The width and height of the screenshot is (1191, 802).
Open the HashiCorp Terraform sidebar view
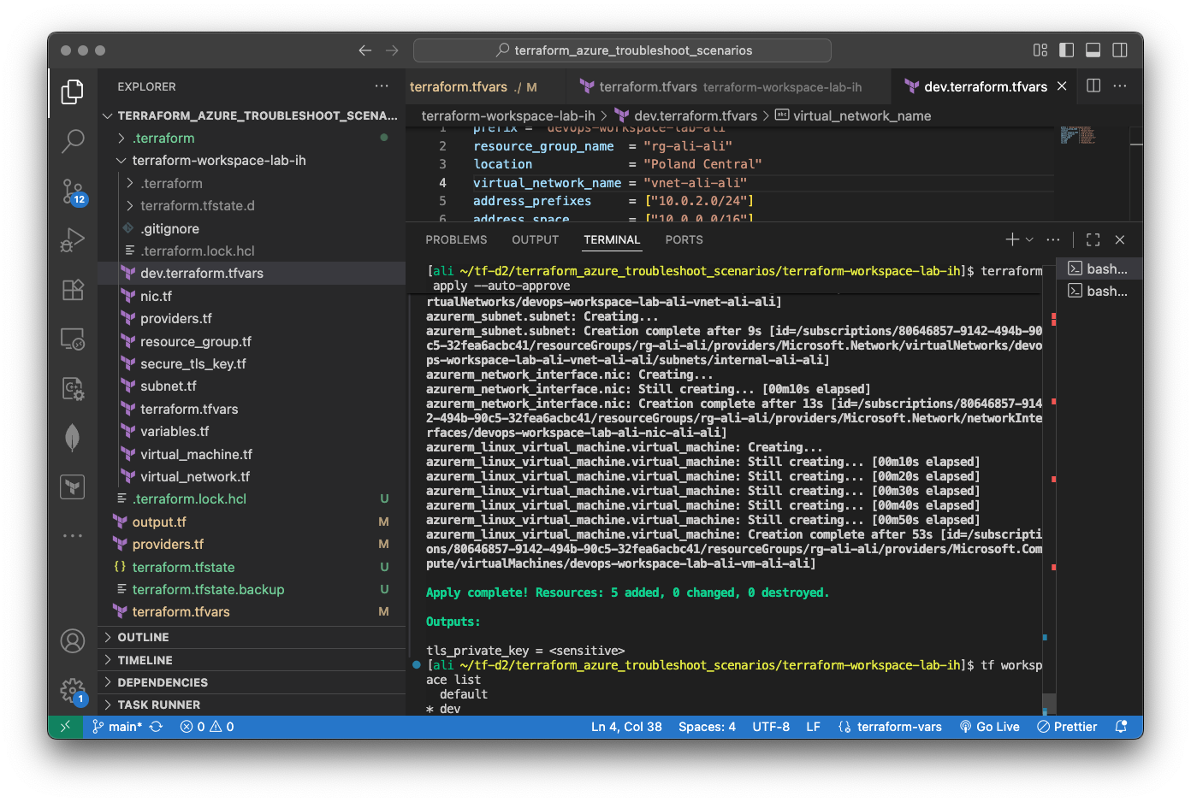point(73,487)
